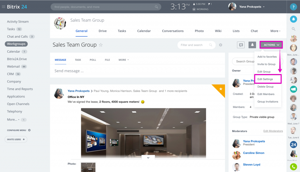300x172 pixels.
Task: Click the Invite Users button
Action: coord(16,139)
